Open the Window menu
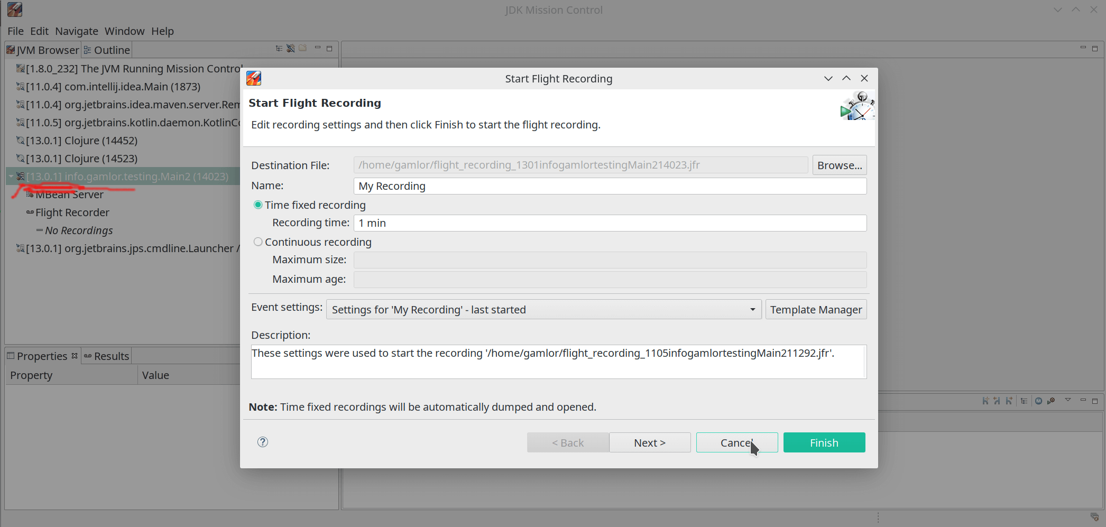 (124, 31)
